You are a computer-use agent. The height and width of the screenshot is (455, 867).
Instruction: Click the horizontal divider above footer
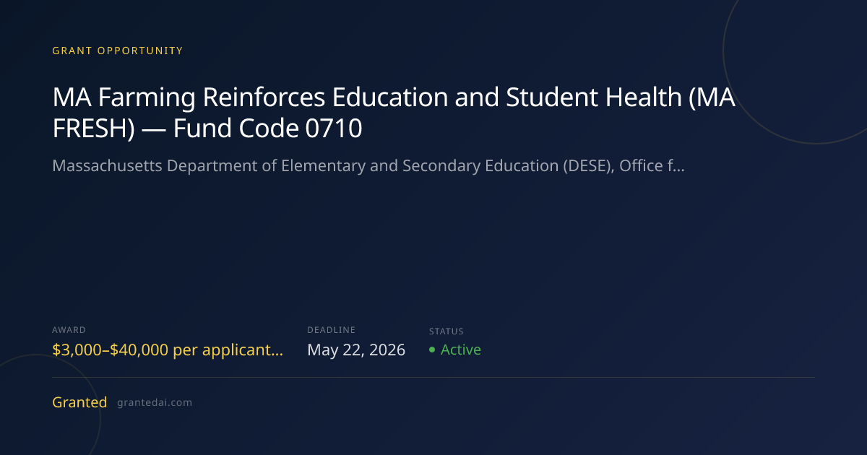[x=433, y=377]
